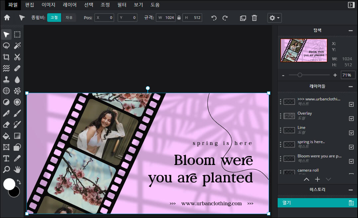Select the Magic Wand tool
Screen dimensions: 358x218
pos(17,46)
